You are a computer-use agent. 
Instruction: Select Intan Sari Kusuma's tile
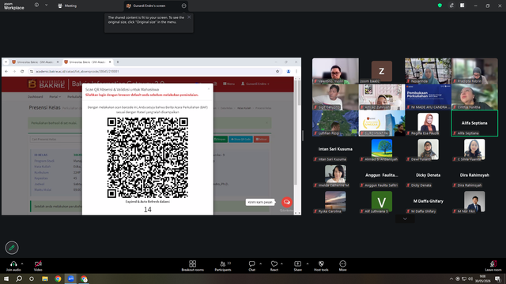(x=335, y=149)
